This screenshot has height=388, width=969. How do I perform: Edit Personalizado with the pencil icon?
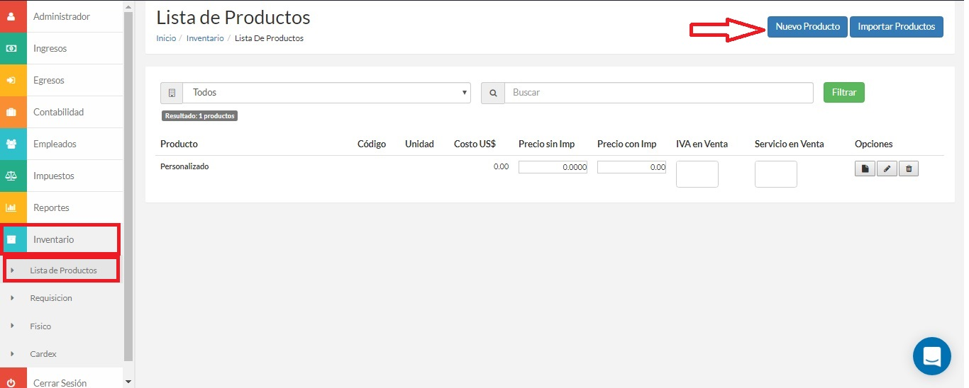pyautogui.click(x=887, y=169)
